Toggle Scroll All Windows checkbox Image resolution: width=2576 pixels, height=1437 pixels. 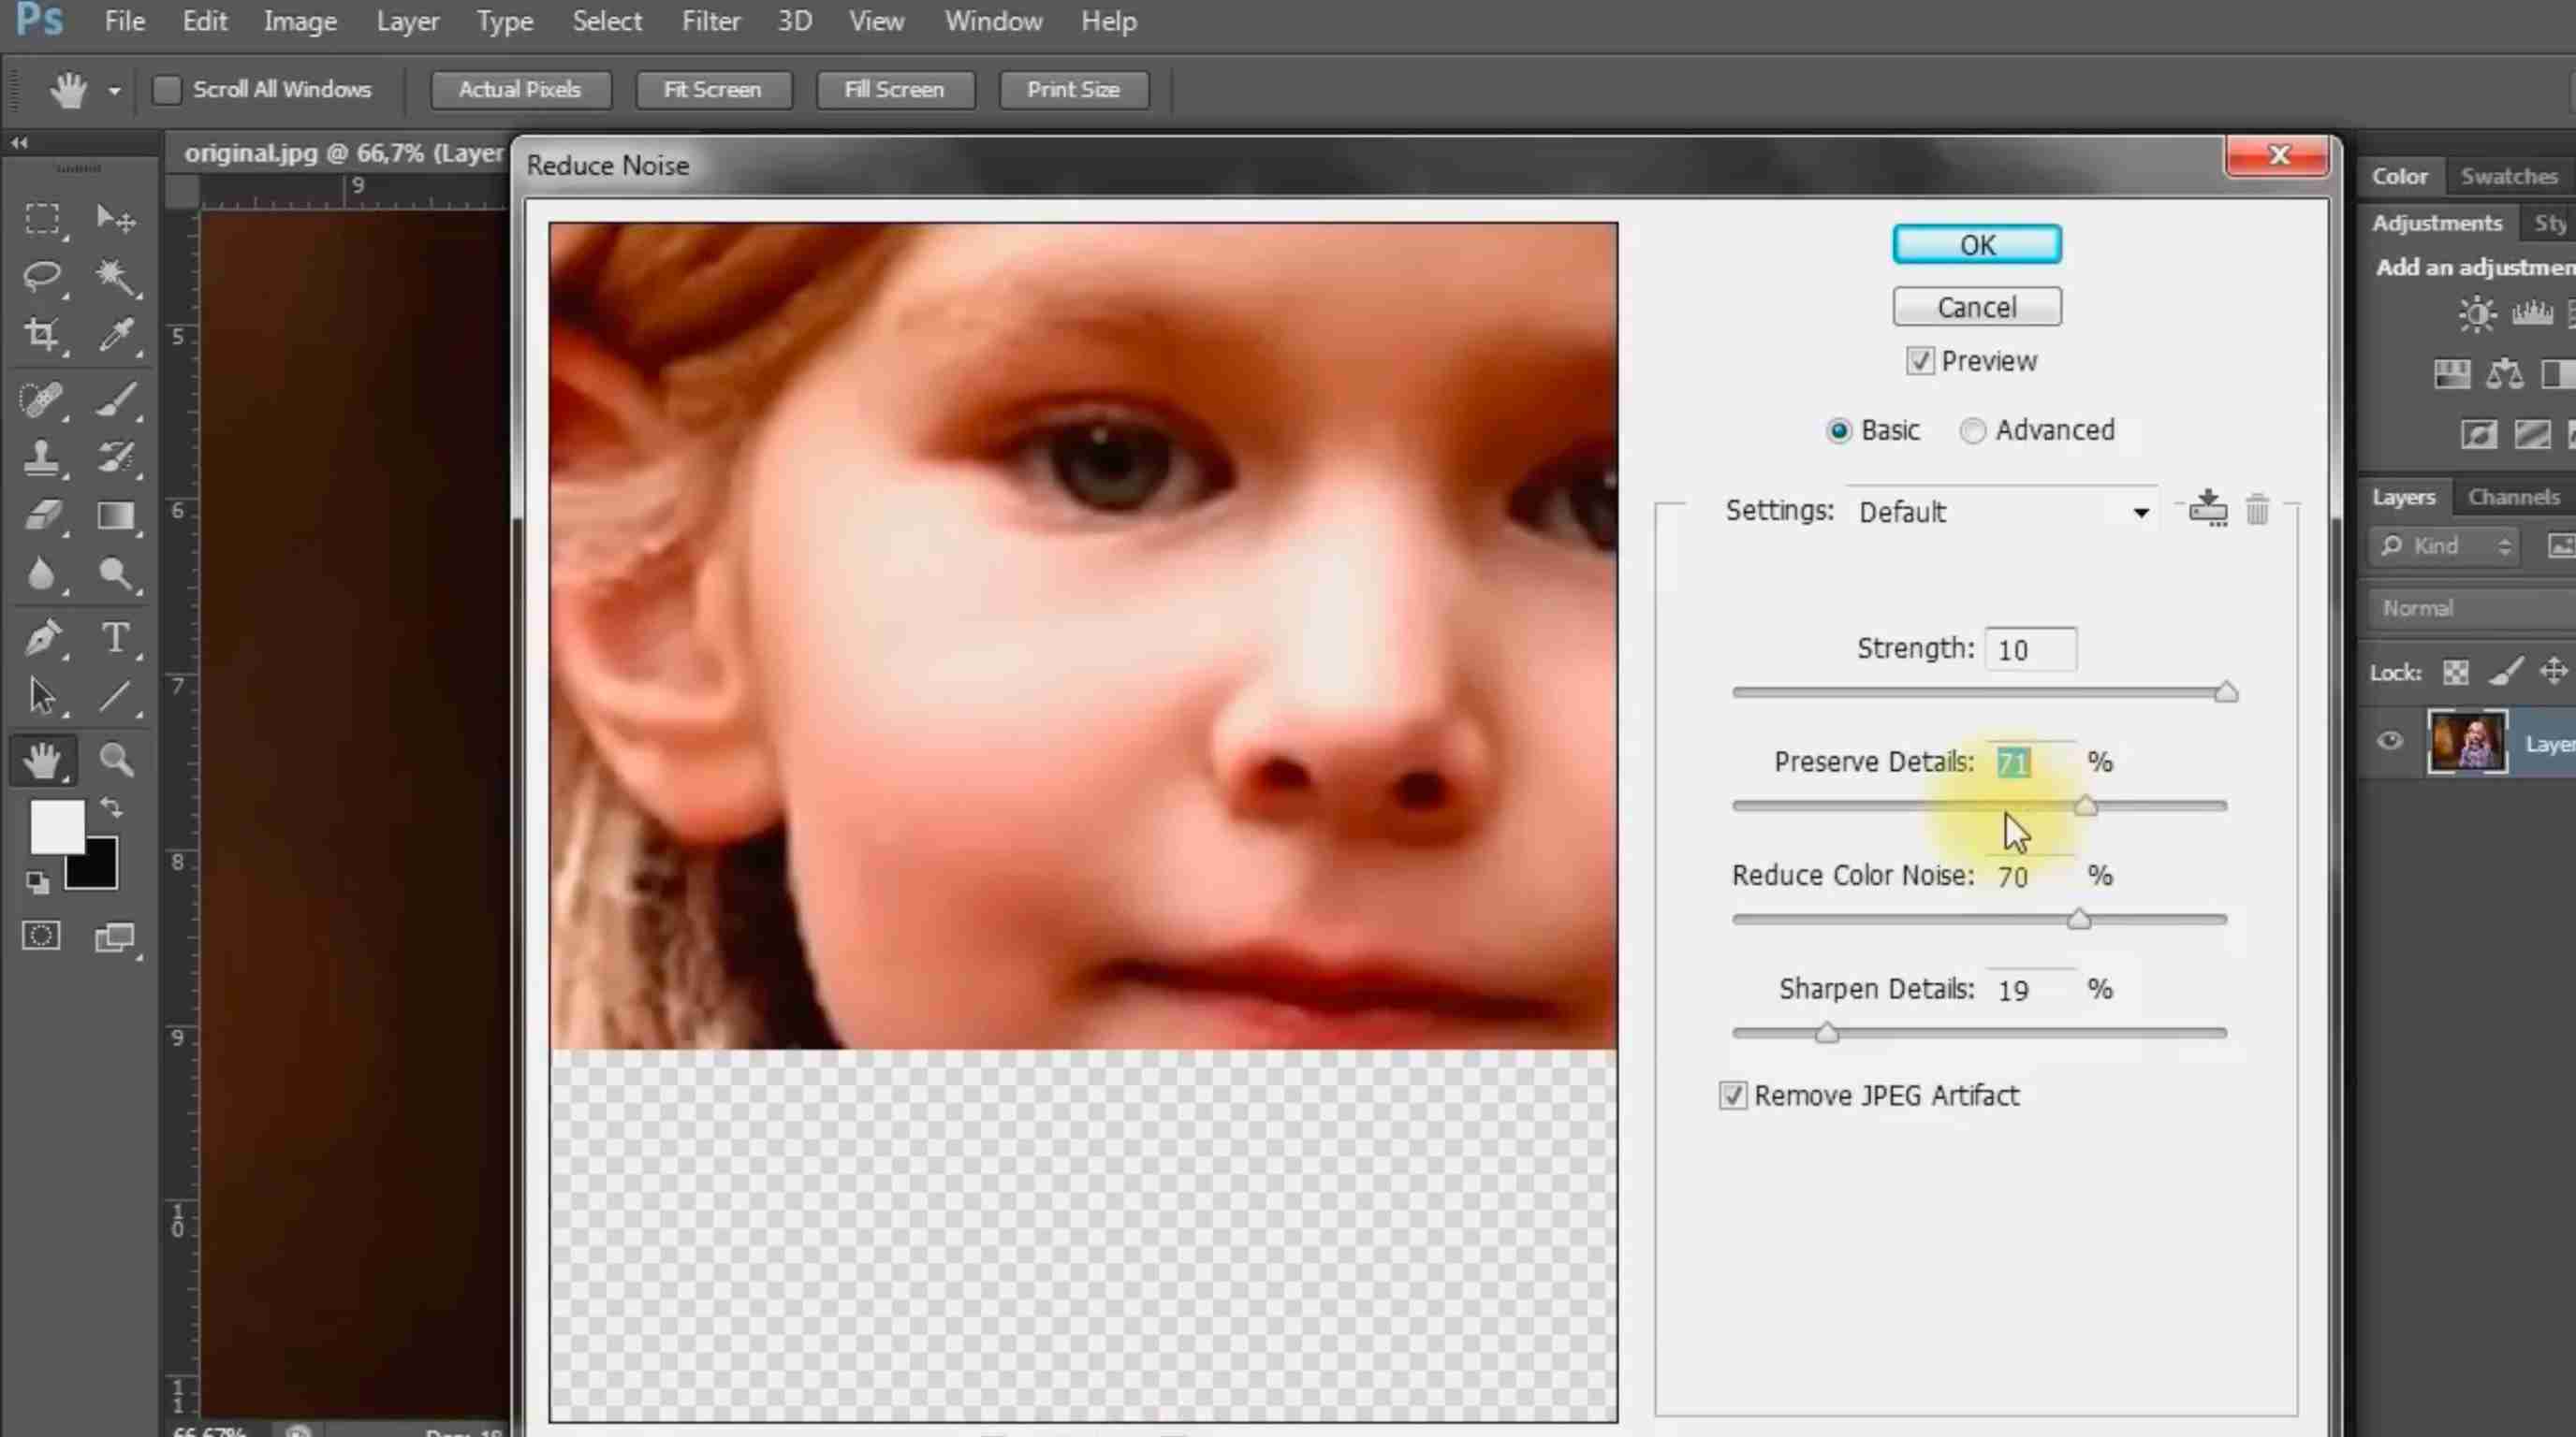167,90
